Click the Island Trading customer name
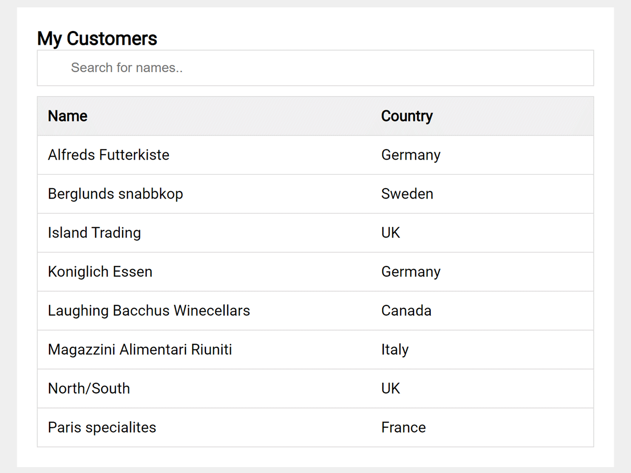Image resolution: width=631 pixels, height=473 pixels. pyautogui.click(x=94, y=233)
